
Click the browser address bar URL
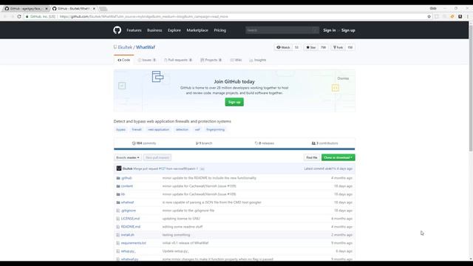(144, 16)
